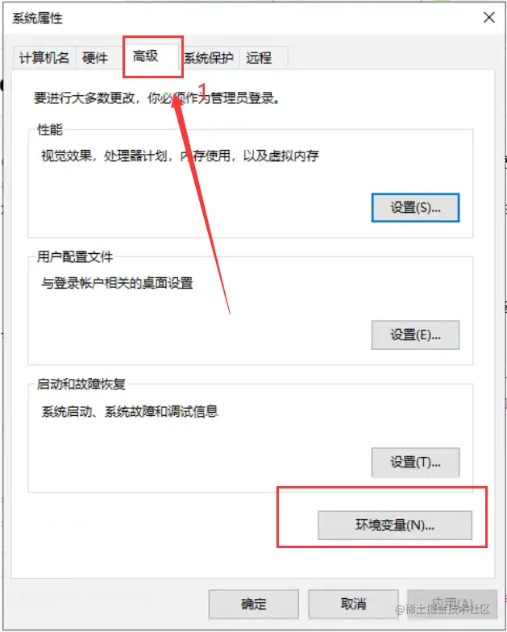Click the 系统属性 title bar text
Viewport: 507px width, 632px height.
[x=37, y=18]
